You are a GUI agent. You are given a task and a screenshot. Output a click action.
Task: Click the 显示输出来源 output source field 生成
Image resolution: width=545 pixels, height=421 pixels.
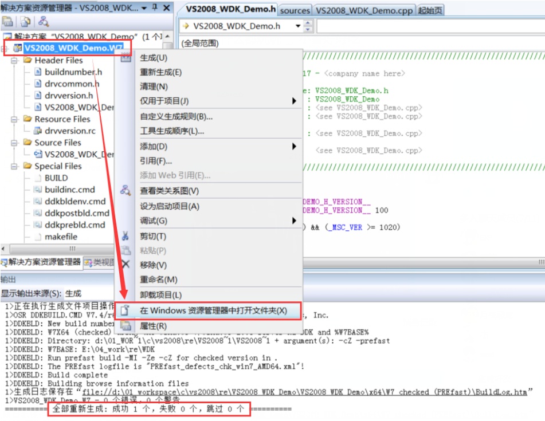[89, 293]
